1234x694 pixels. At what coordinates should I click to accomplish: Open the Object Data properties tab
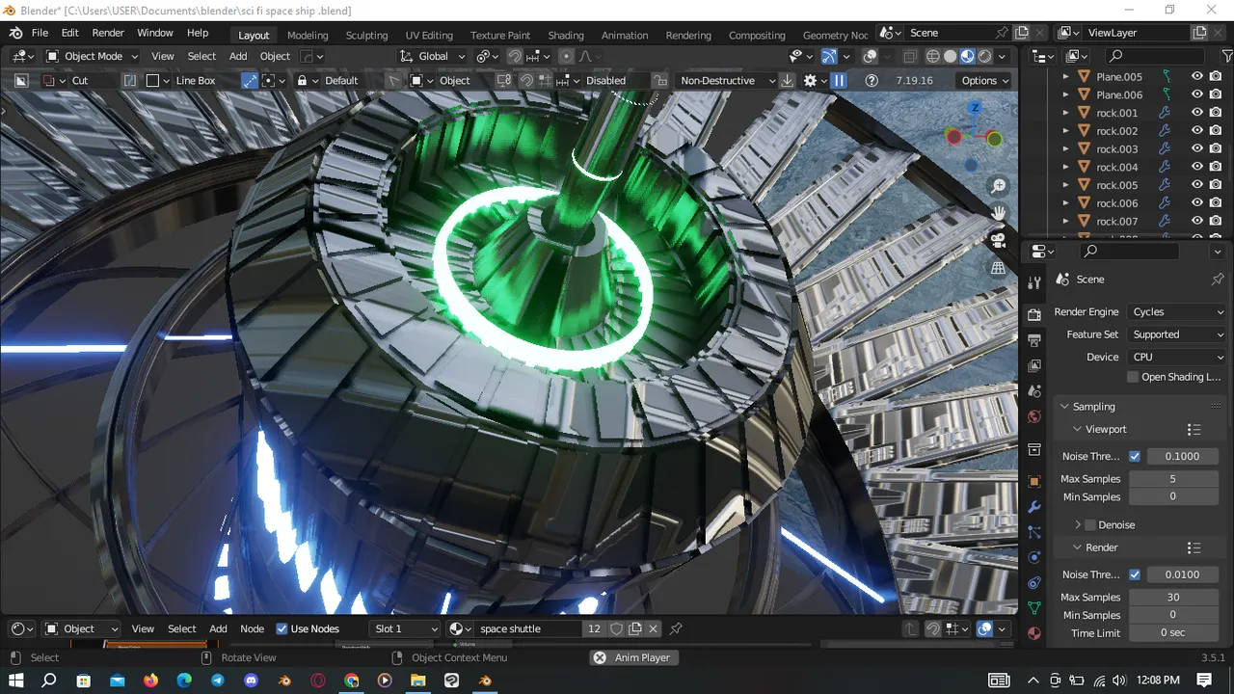[1034, 608]
